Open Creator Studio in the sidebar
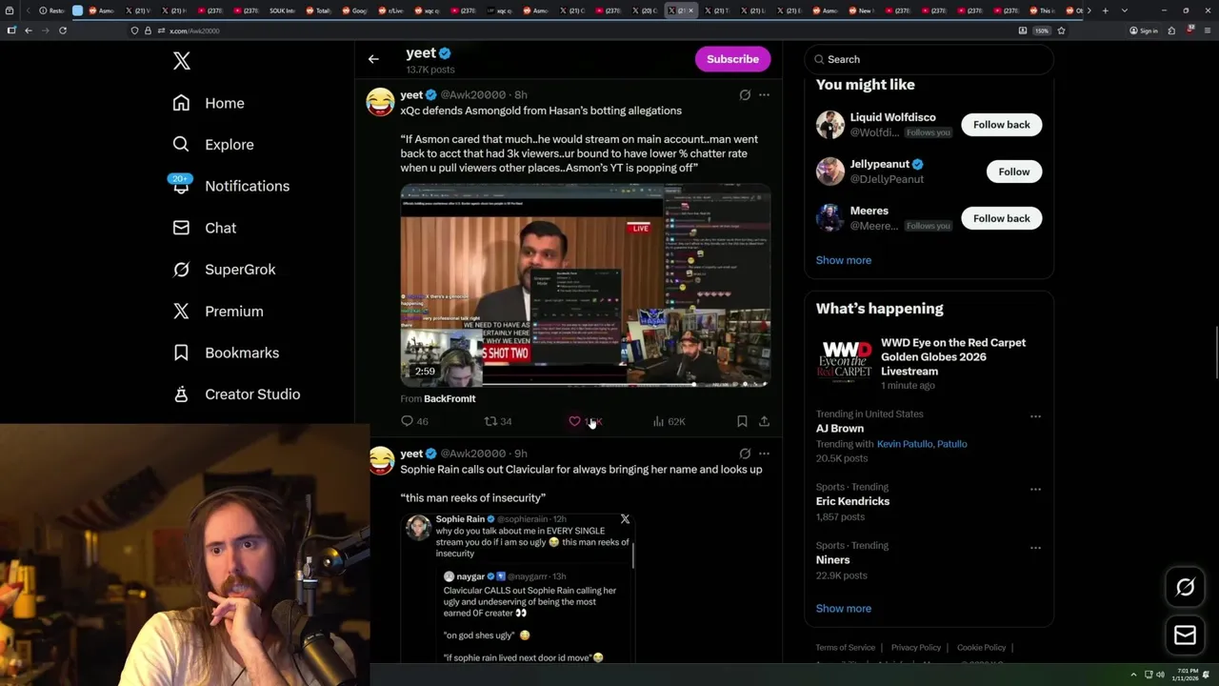The height and width of the screenshot is (686, 1219). [236, 394]
